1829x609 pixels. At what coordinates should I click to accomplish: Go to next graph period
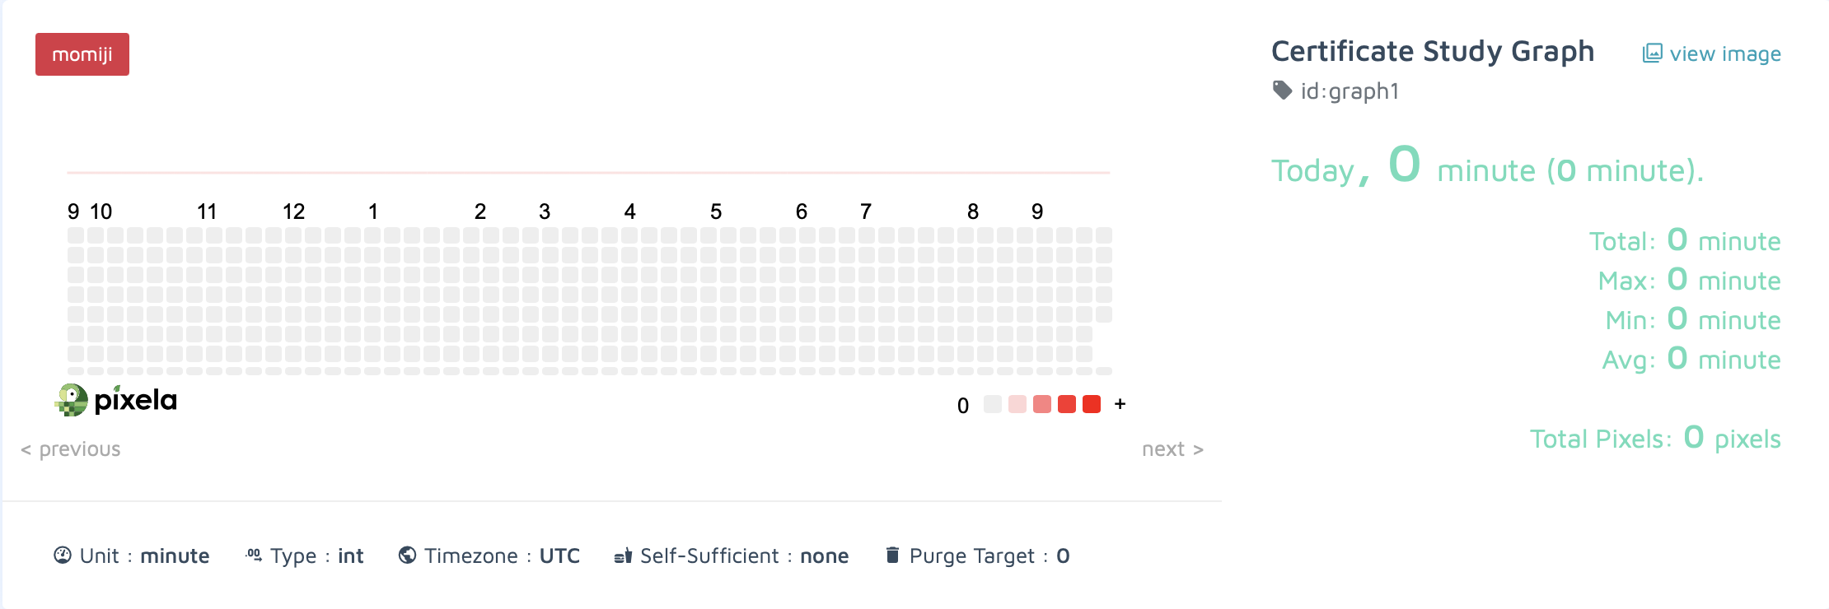[x=1172, y=449]
